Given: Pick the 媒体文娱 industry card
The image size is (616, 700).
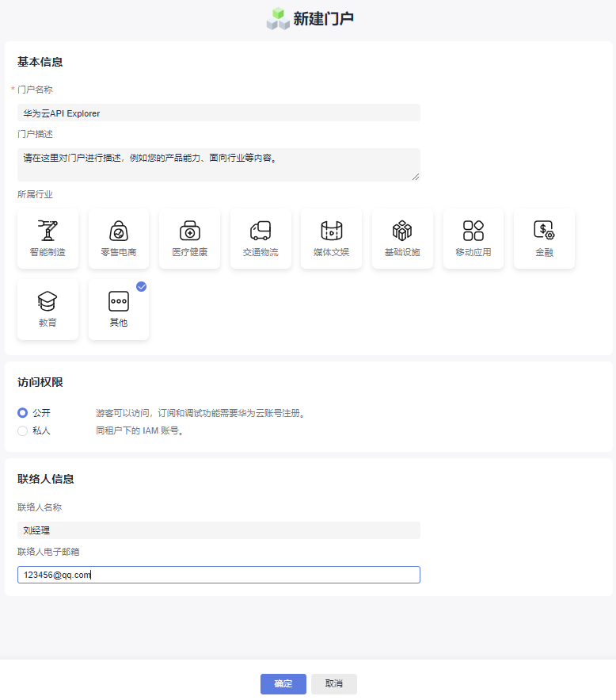Looking at the screenshot, I should click(331, 239).
